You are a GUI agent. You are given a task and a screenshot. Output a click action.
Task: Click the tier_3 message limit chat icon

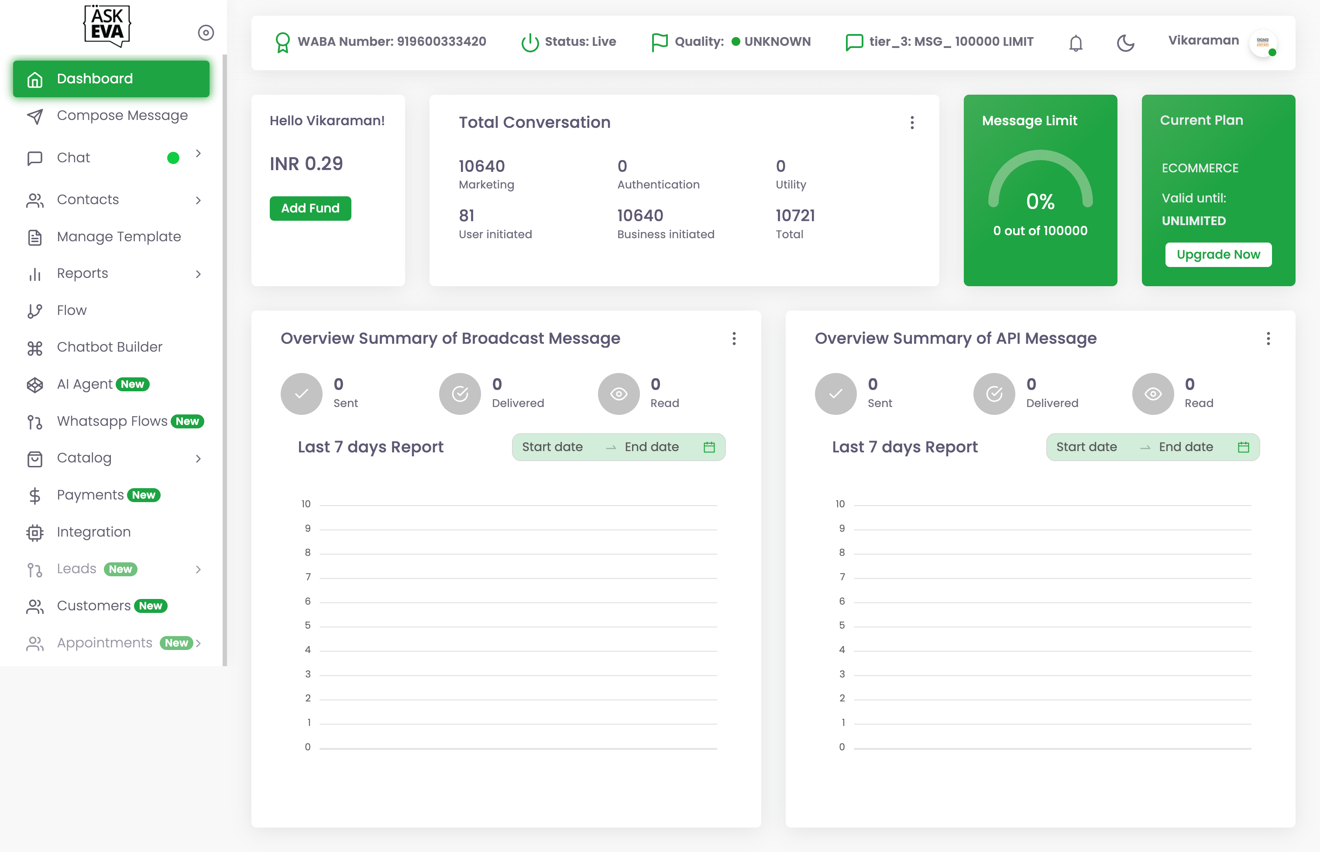pos(854,43)
